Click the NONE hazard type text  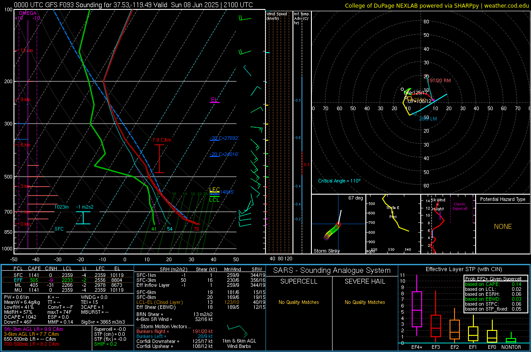click(x=503, y=227)
